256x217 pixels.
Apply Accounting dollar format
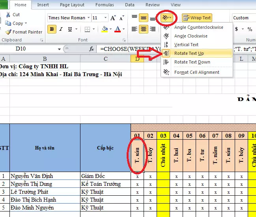pyautogui.click(x=236, y=29)
